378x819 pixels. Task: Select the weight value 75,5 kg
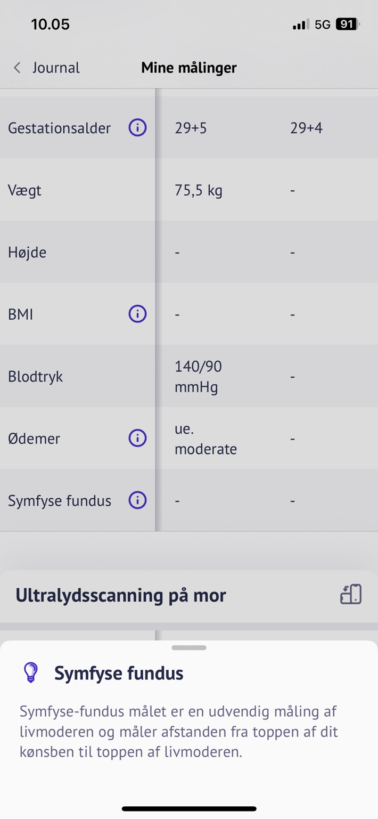[198, 190]
